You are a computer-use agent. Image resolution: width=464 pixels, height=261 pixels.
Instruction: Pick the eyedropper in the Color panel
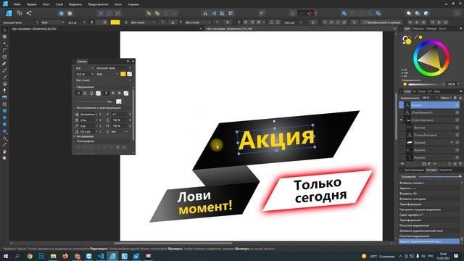[x=415, y=37]
